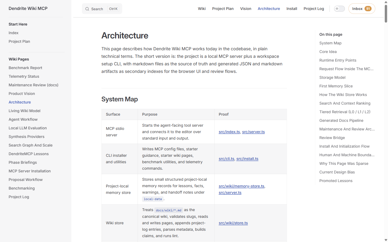Open Project Plan in top navigation

(x=223, y=9)
